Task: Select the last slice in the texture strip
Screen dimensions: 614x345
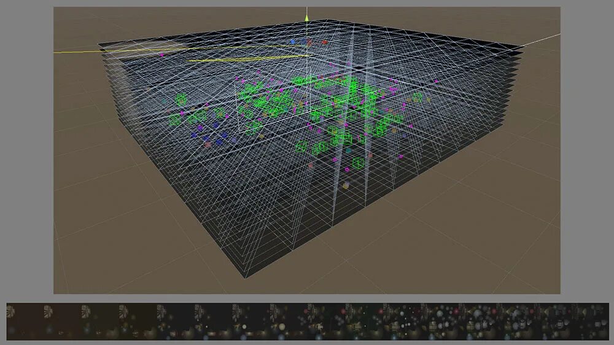Action: [590, 321]
